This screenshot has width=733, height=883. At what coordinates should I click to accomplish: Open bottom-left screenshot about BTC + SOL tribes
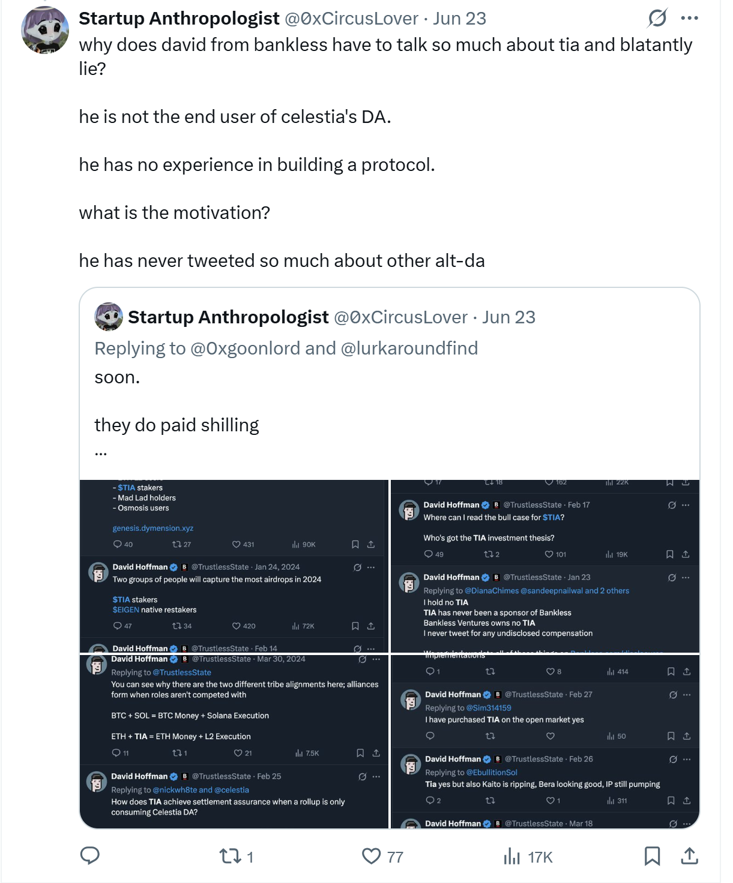234,741
